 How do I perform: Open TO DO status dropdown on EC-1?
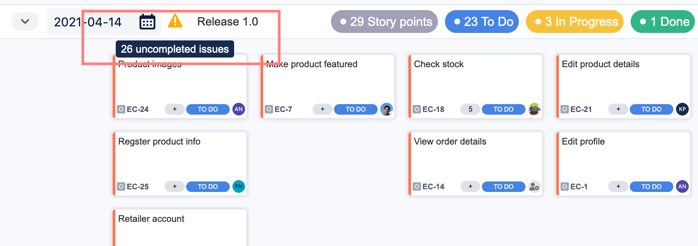click(x=651, y=187)
